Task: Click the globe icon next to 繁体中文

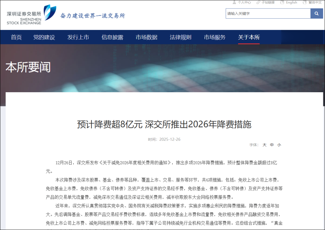Action: (x=305, y=2)
